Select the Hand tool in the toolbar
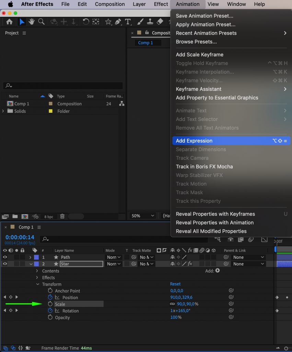The height and width of the screenshot is (352, 292). click(x=31, y=21)
